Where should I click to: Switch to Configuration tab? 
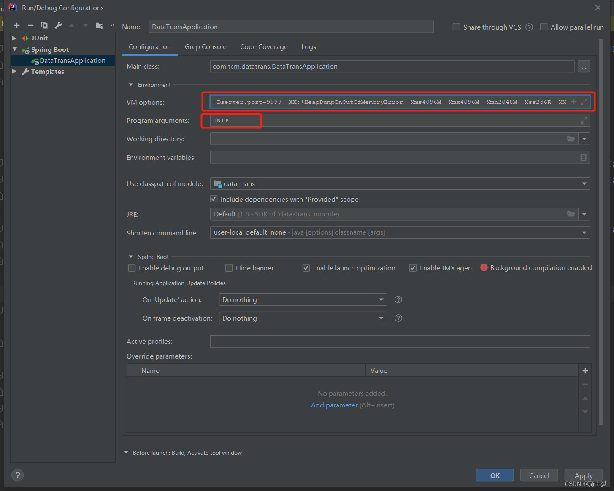click(150, 47)
